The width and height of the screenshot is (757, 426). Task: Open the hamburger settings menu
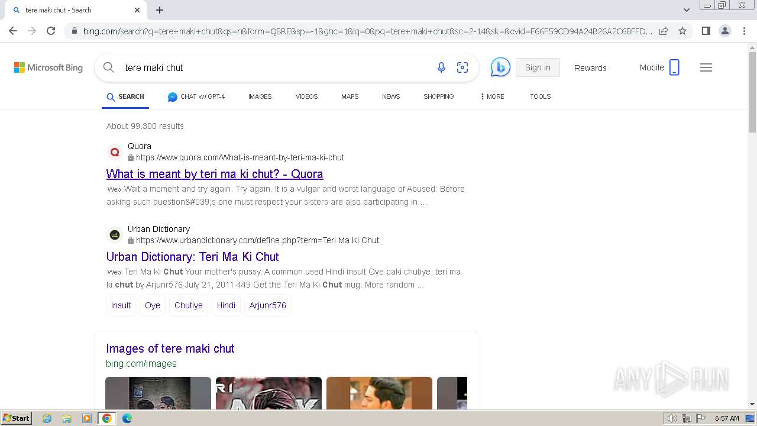(706, 67)
